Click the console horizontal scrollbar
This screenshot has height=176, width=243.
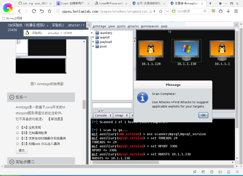coord(125,162)
